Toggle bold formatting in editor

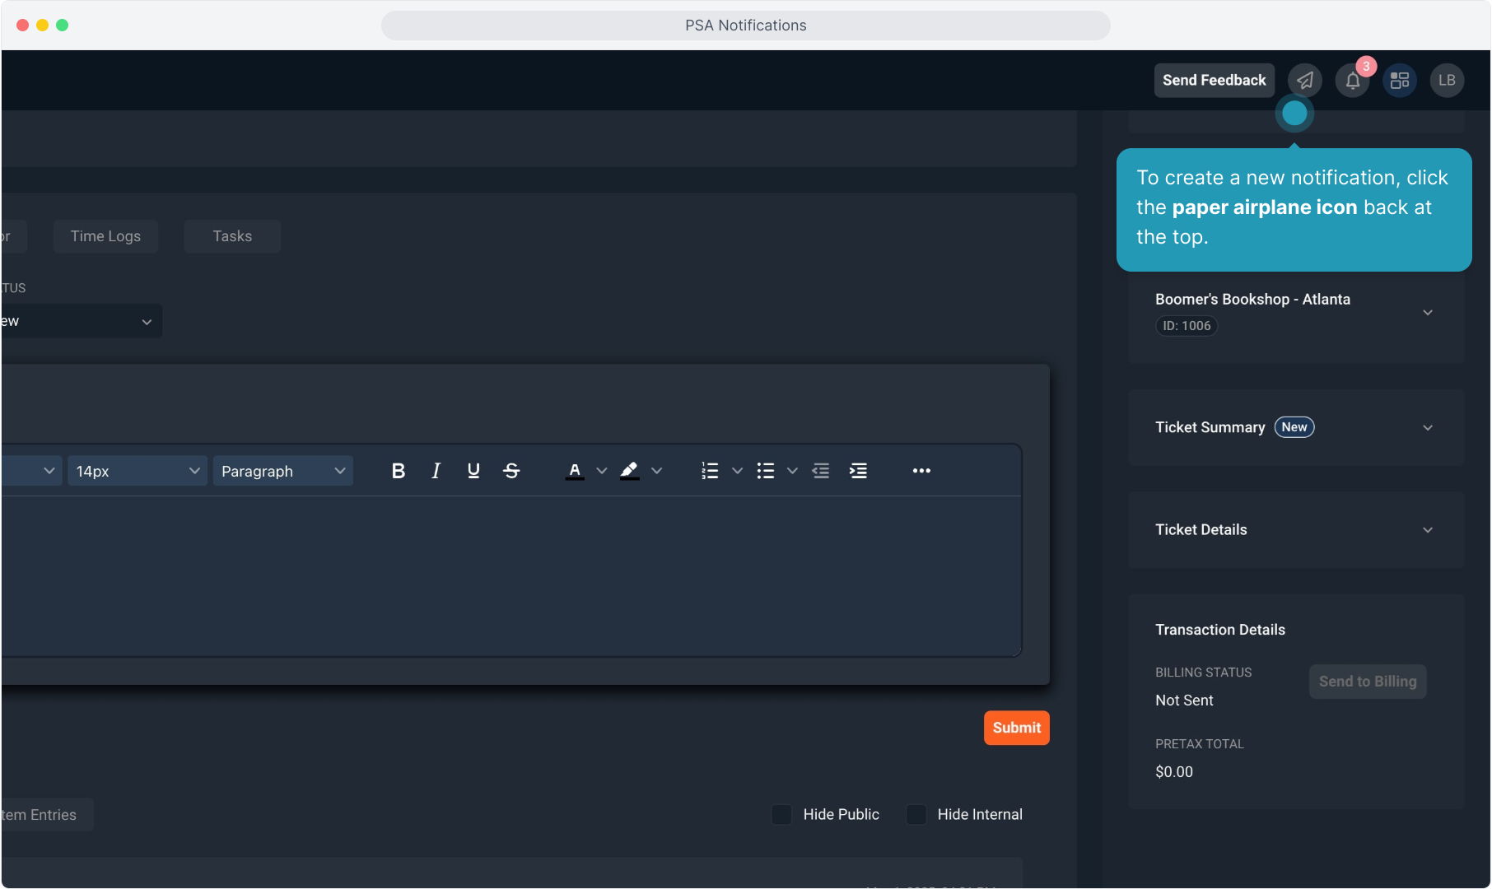coord(399,471)
